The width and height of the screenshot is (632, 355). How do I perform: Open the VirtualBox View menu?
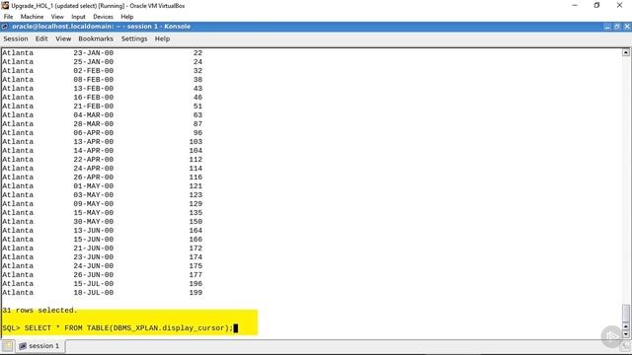(x=57, y=17)
